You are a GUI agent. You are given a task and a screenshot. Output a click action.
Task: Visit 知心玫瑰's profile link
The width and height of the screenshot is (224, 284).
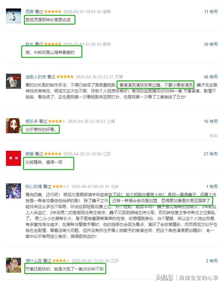point(34,187)
